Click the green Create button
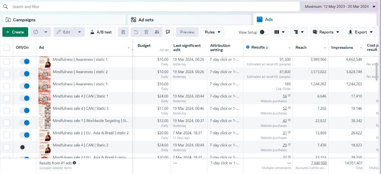 pos(15,32)
